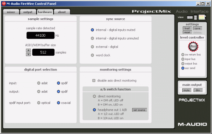This screenshot has width=212, height=134.
Task: Click the reset settings button
Action: point(187,32)
